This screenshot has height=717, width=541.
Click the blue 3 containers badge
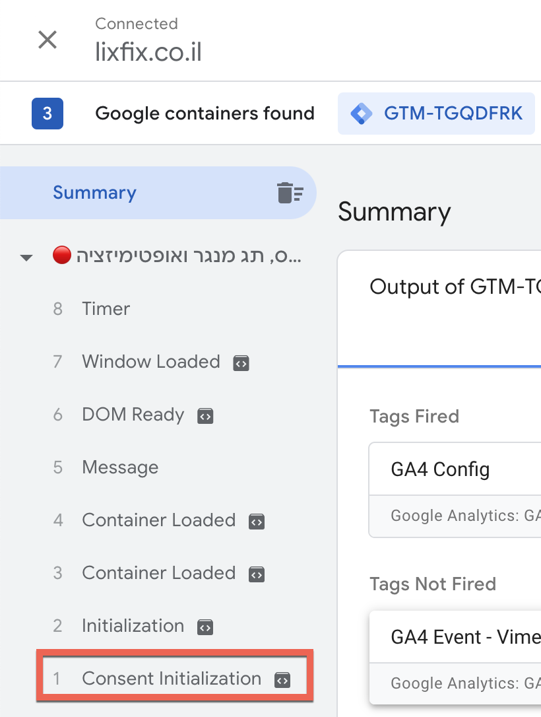click(x=48, y=114)
